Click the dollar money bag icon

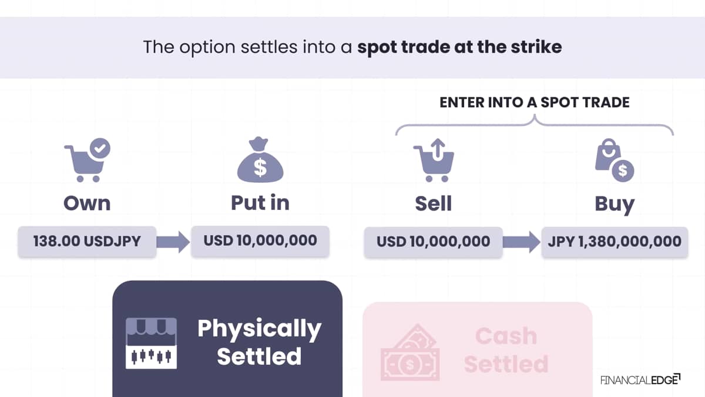[260, 159]
